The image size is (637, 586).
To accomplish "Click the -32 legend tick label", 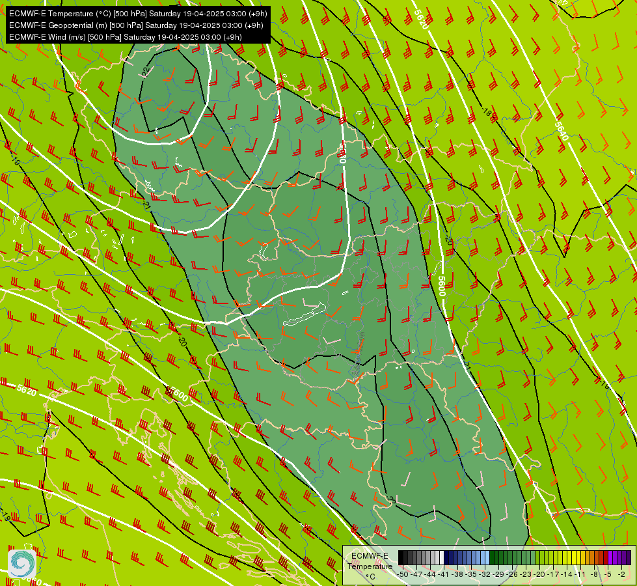I will [x=485, y=574].
